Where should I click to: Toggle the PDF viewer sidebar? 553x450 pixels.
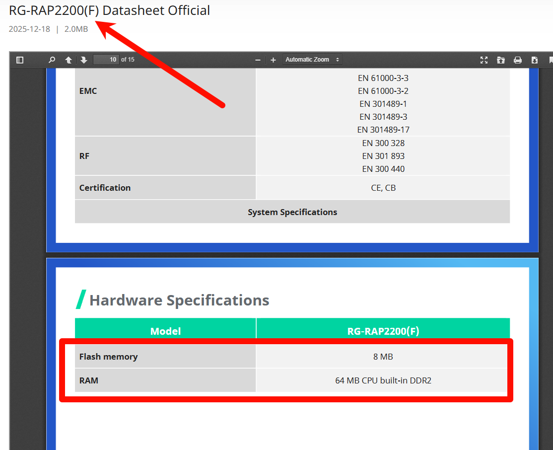20,60
